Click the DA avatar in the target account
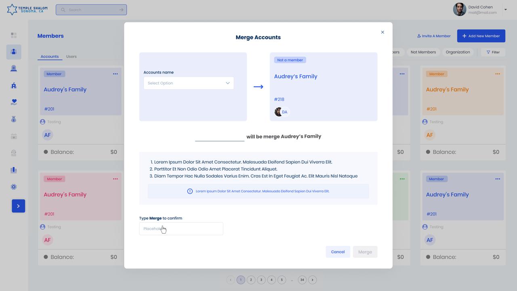 pos(284,112)
